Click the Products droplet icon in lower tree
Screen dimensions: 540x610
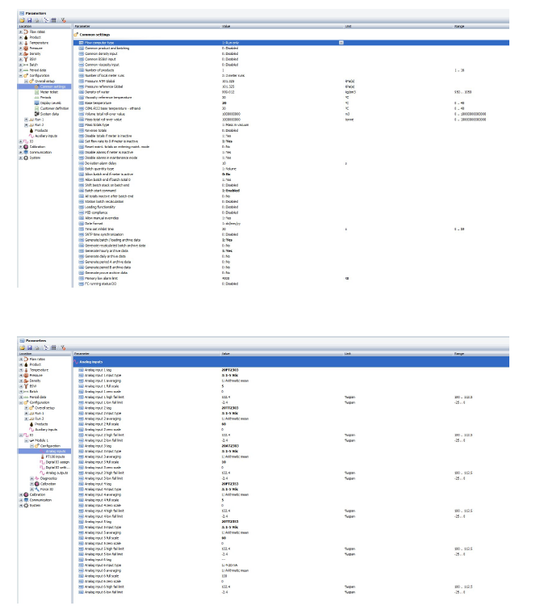click(31, 424)
